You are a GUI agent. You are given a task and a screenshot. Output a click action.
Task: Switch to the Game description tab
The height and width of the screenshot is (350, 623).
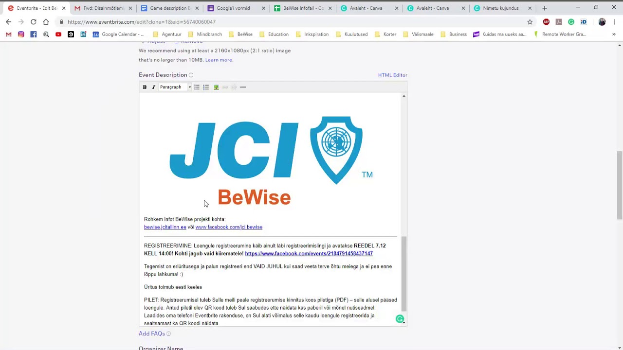(170, 8)
